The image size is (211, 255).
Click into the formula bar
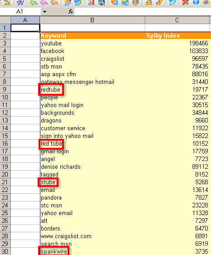[142, 12]
